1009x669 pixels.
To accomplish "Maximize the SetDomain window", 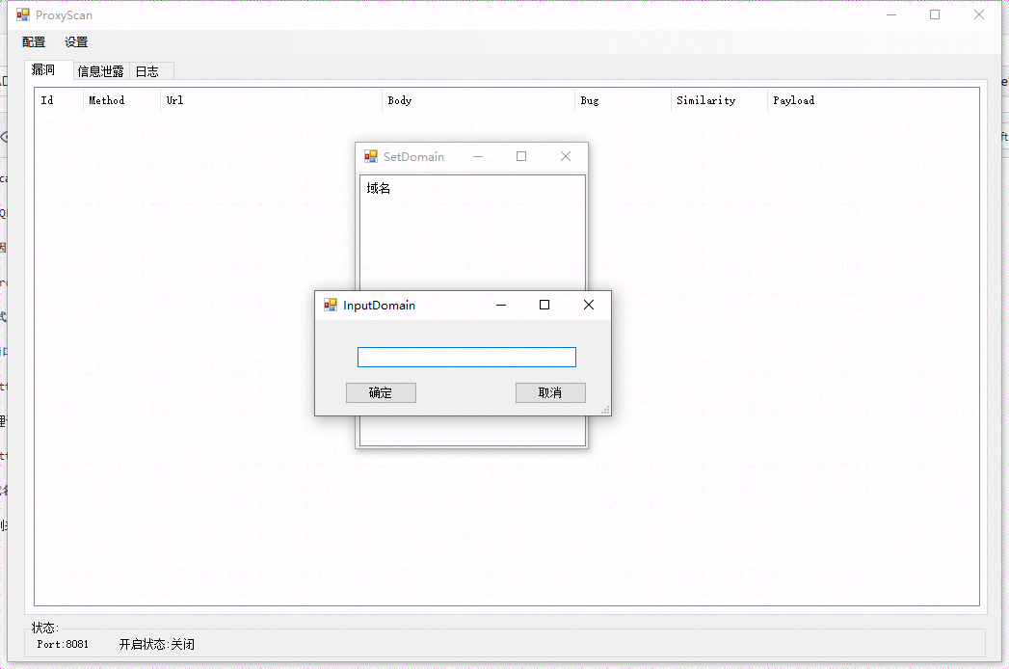I will [521, 156].
